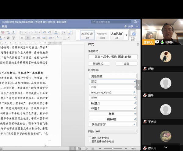
Task: Open the 列表 推荐 dropdown
Action: (x=117, y=132)
